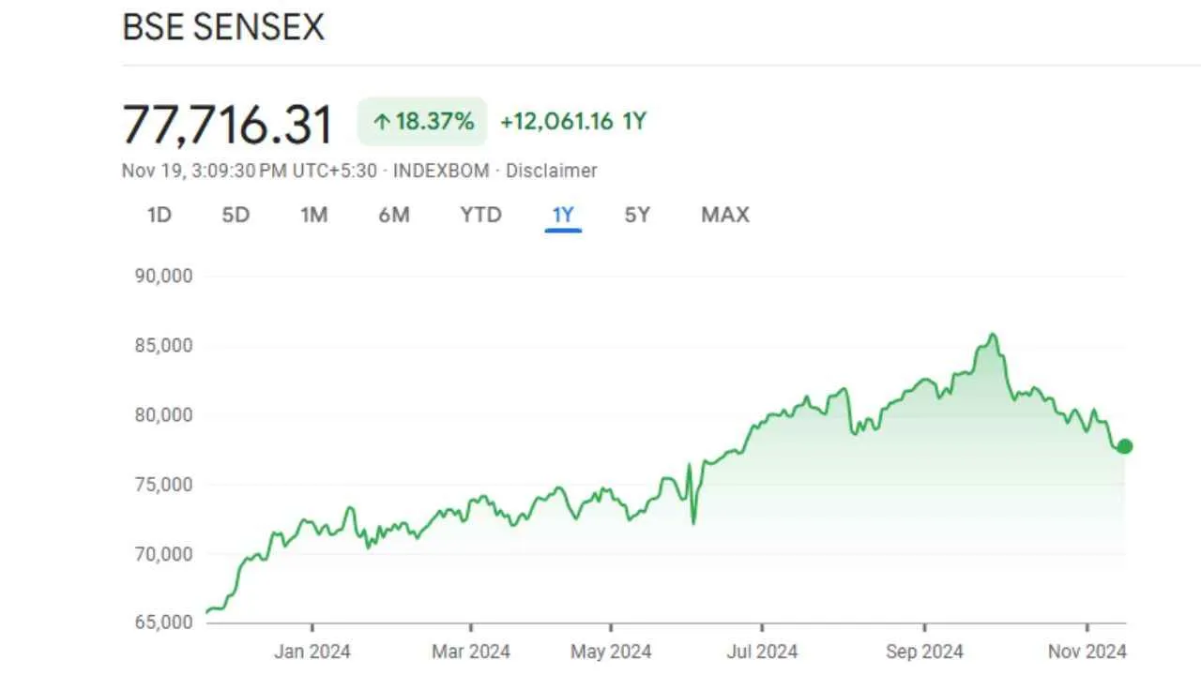Viewport: 1201px width, 675px height.
Task: Switch to the 5D chart view
Action: [236, 215]
